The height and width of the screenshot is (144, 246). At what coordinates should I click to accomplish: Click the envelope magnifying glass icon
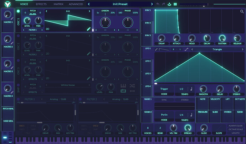tap(242, 12)
